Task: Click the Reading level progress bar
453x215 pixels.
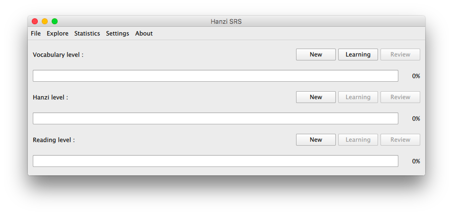Action: [216, 161]
